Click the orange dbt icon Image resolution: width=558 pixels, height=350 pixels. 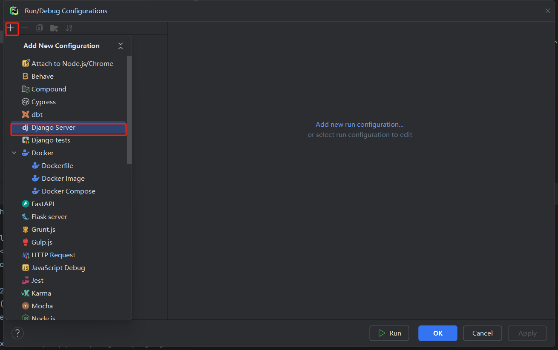coord(26,114)
